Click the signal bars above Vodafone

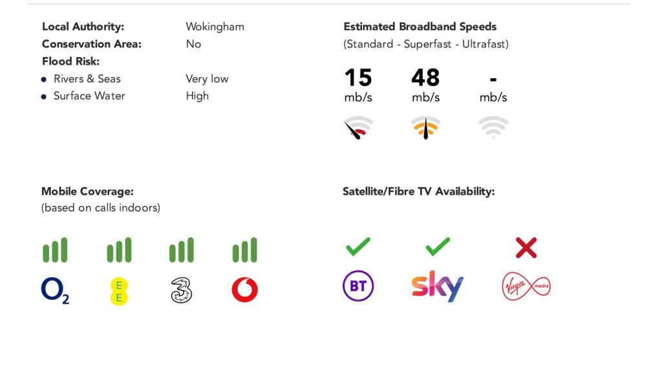[244, 250]
